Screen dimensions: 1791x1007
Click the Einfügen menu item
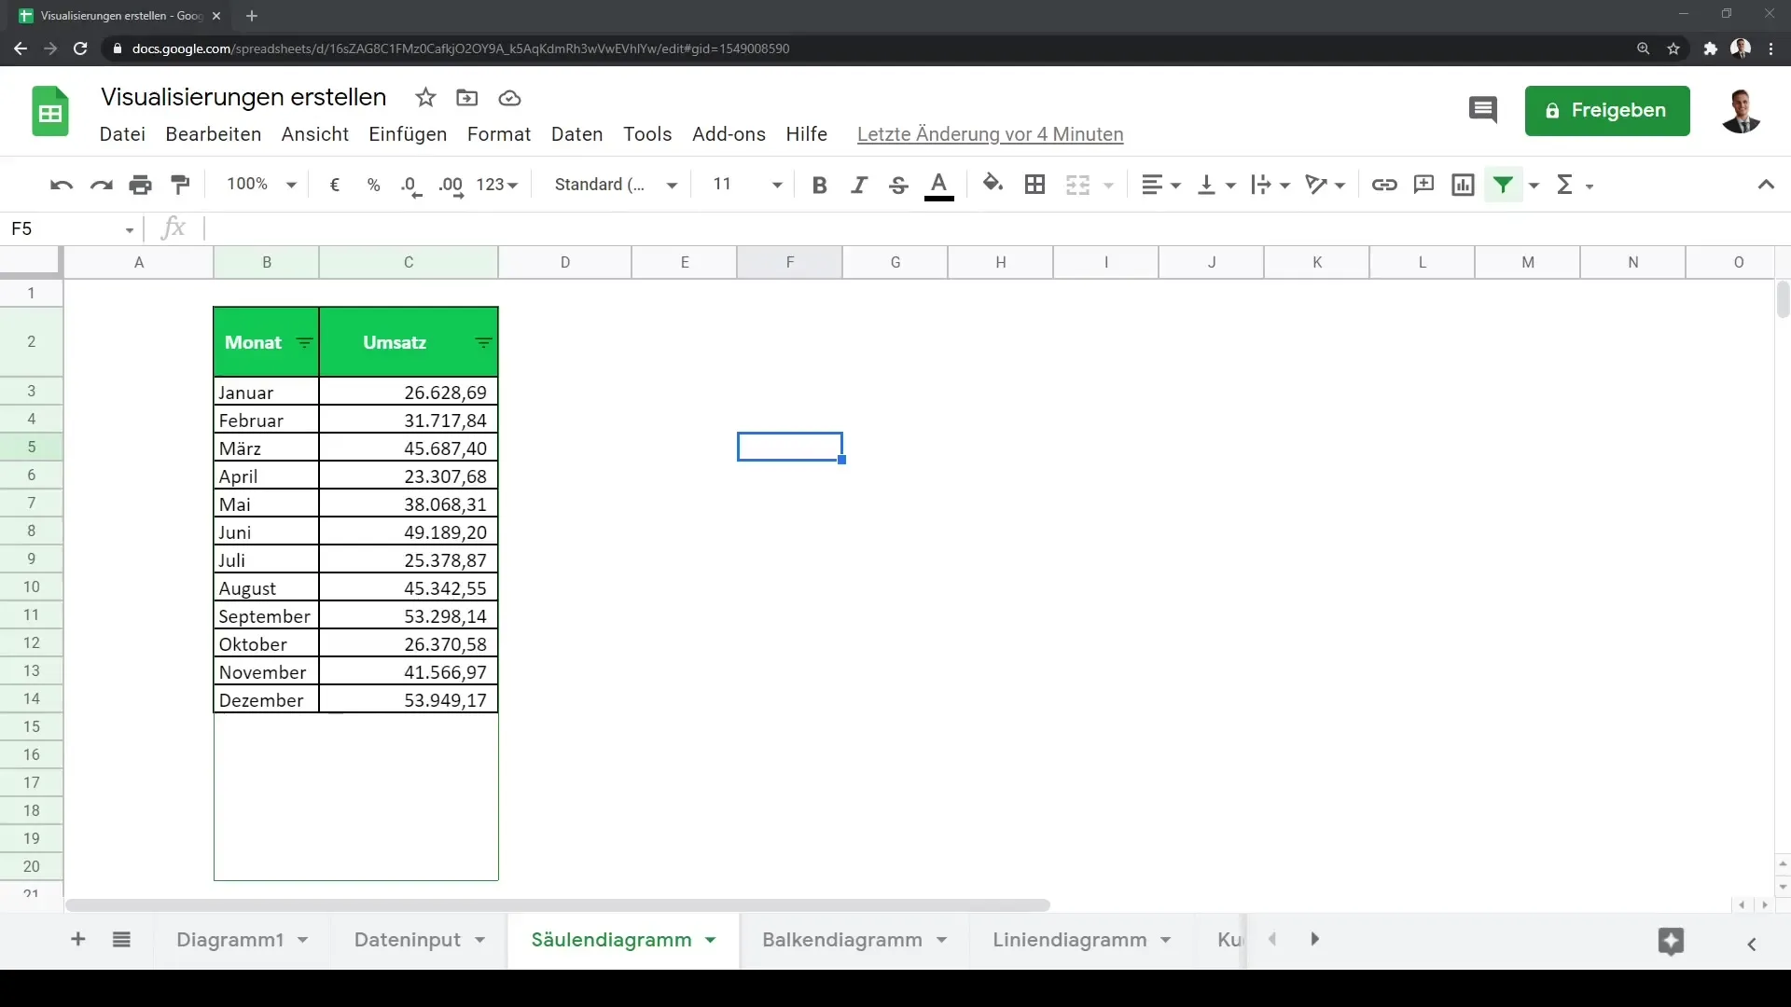407,132
